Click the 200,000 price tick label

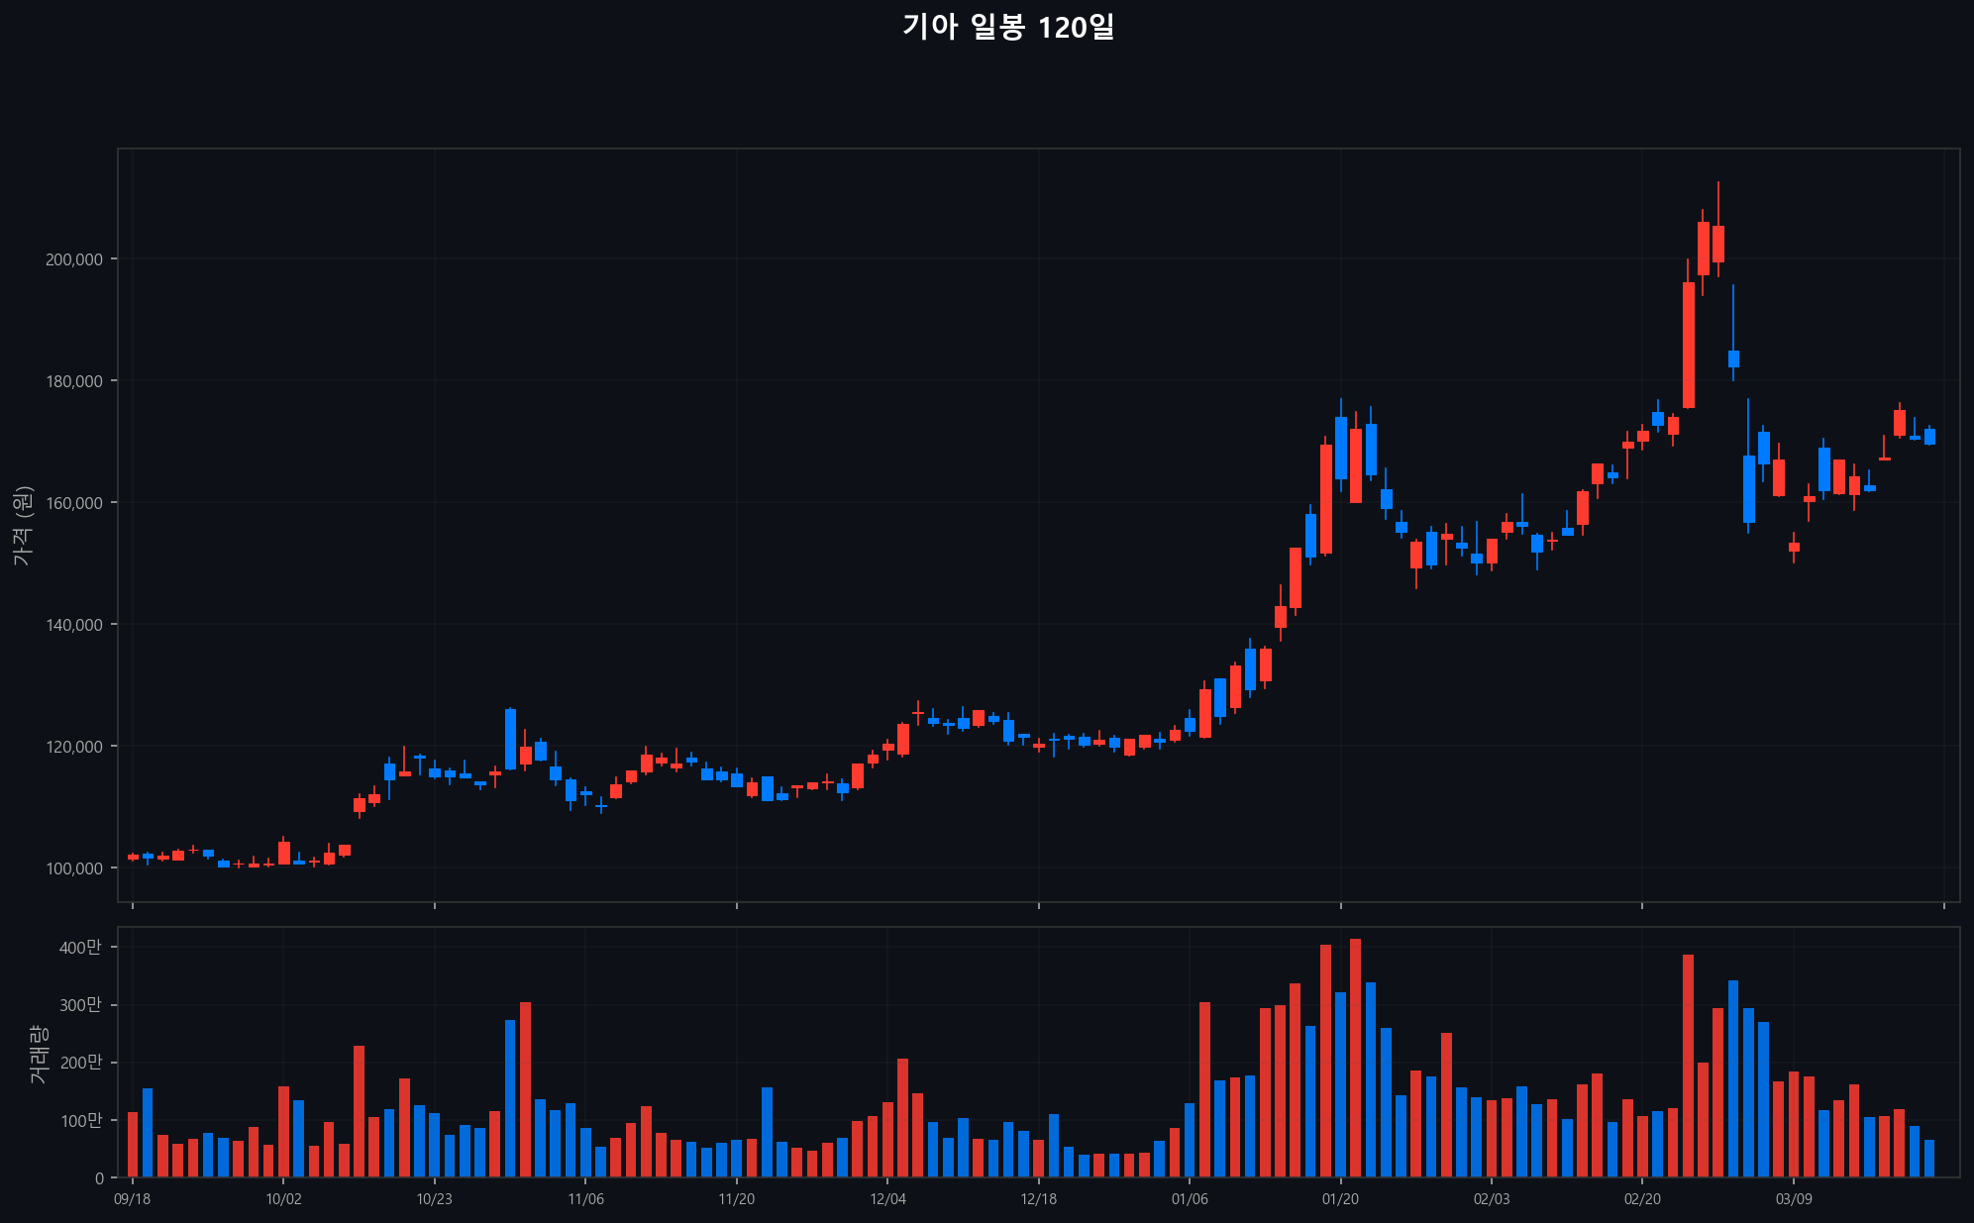pos(74,259)
